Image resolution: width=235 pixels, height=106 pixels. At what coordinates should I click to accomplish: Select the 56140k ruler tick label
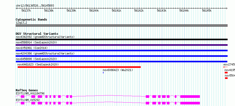click(x=94, y=11)
